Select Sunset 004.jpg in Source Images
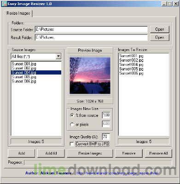This screenshot has width=180, height=184. pos(36,73)
